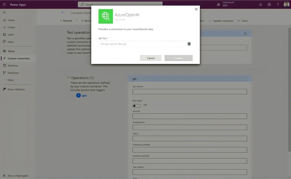
Task: Open Learn in the navigation
Action: 11,34
